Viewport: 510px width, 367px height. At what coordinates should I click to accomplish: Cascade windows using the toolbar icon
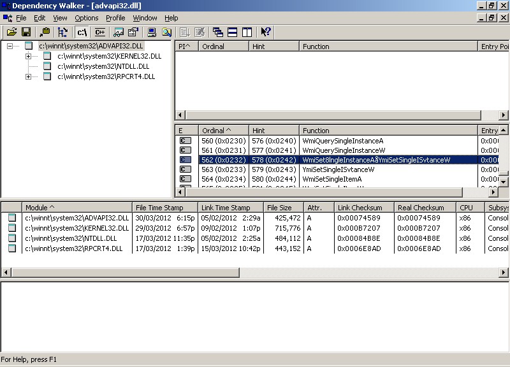pos(218,32)
